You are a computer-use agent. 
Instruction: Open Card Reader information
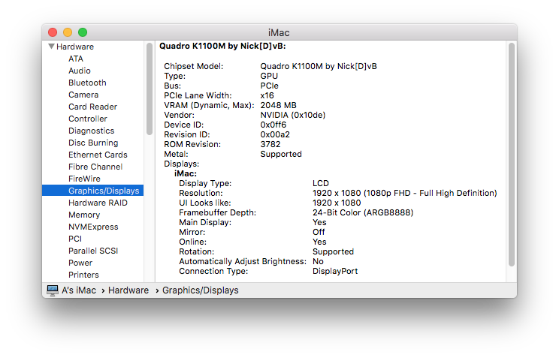[92, 107]
